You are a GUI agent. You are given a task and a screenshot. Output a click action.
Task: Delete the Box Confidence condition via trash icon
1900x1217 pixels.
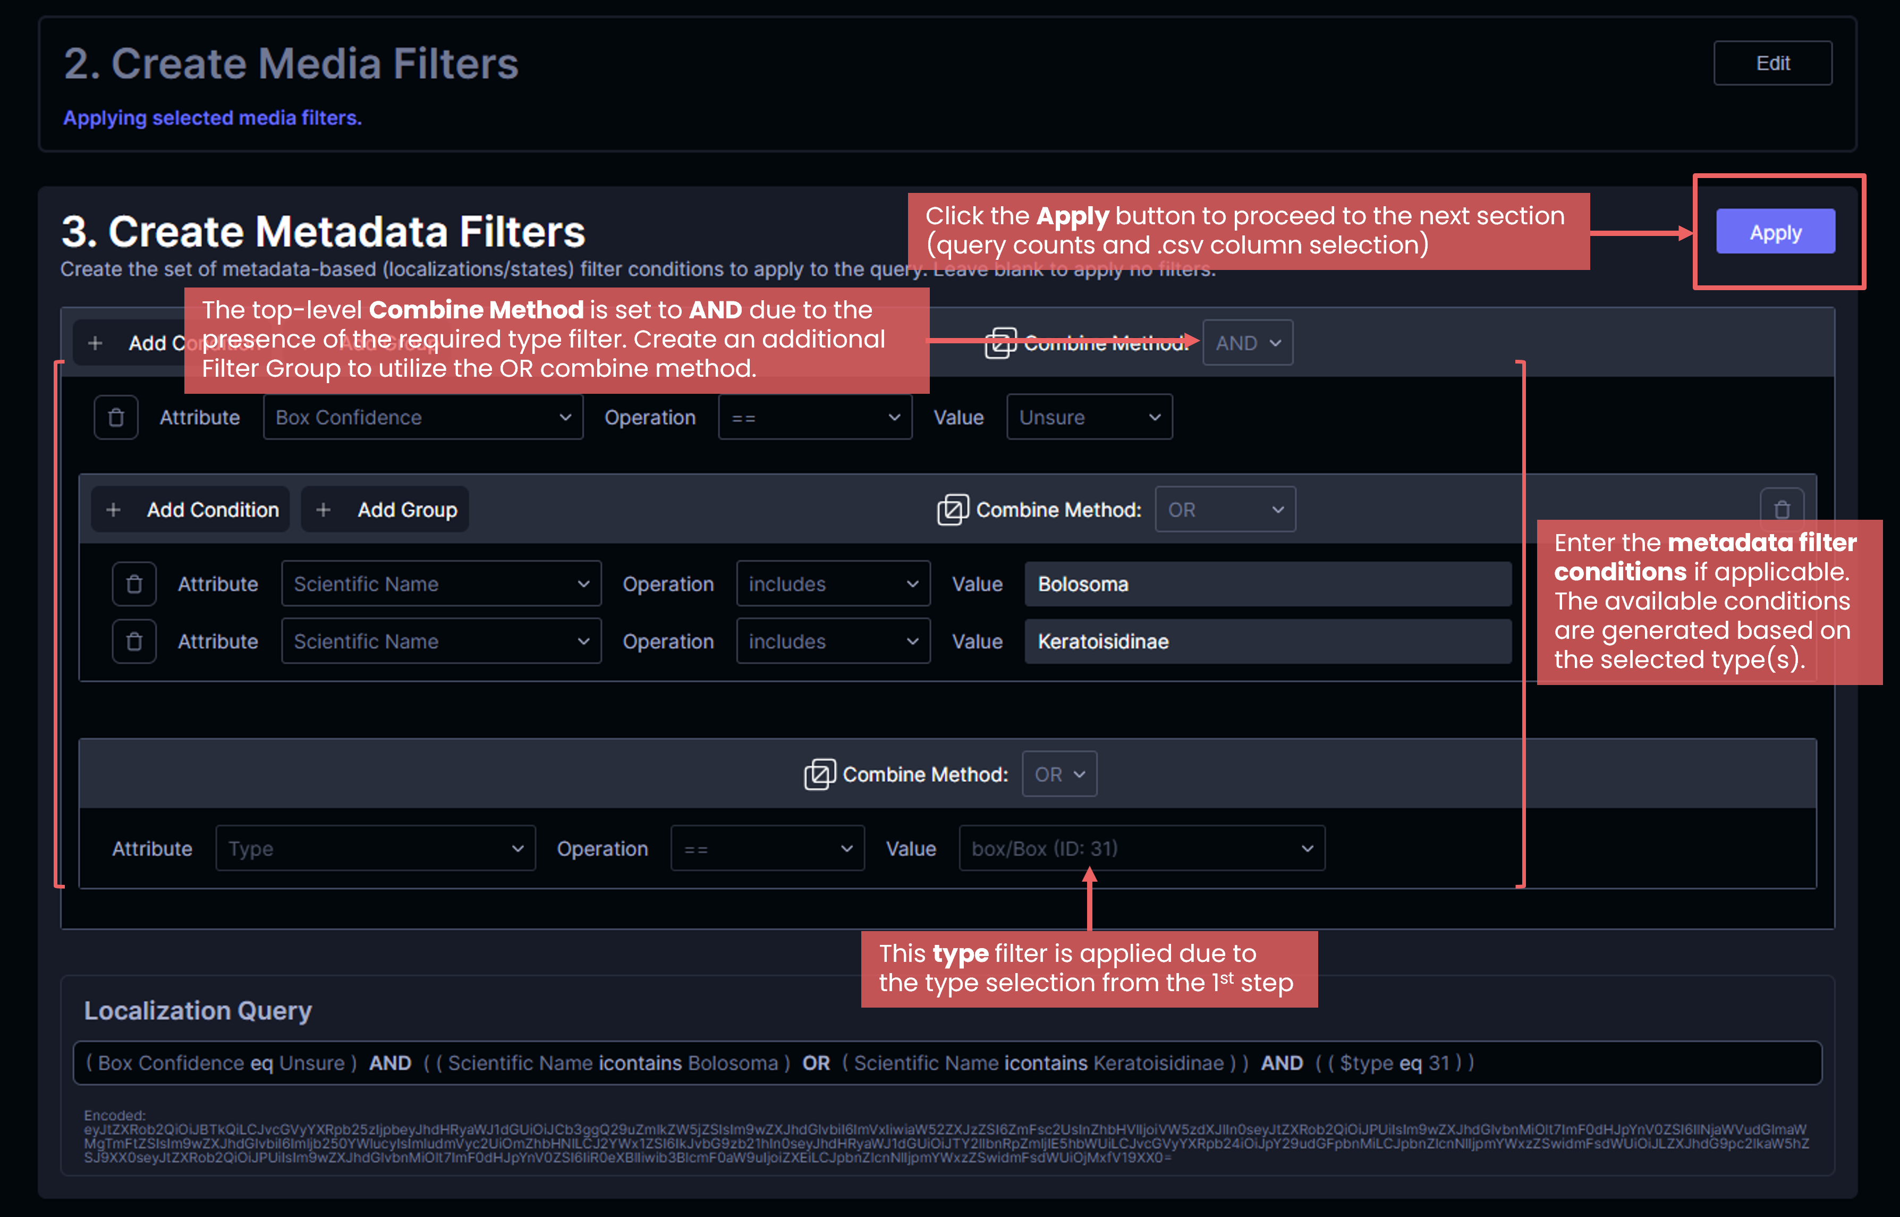pyautogui.click(x=116, y=417)
